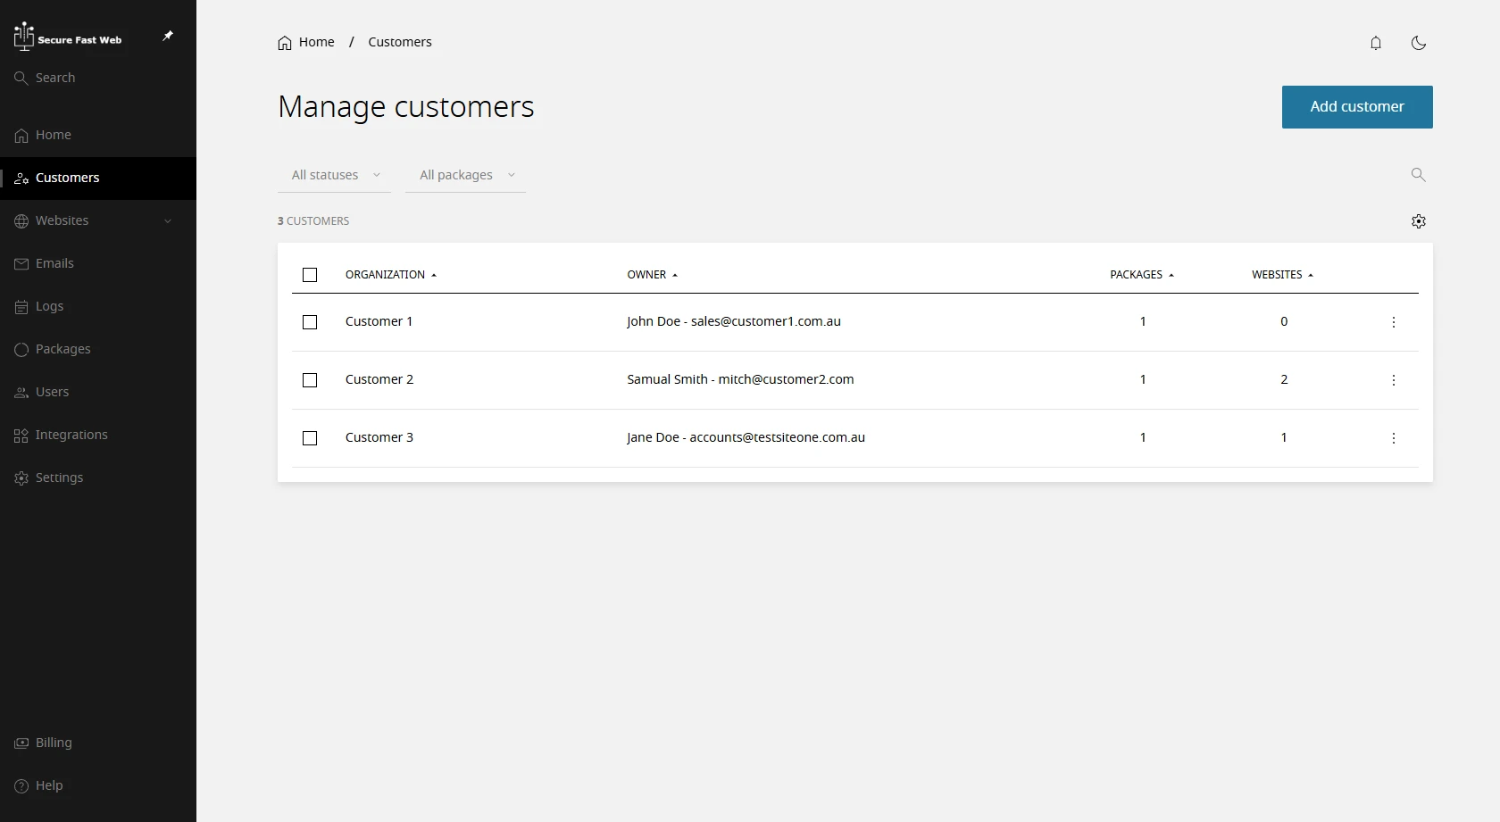Viewport: 1500px width, 822px height.
Task: Open the All packages filter dropdown
Action: [x=465, y=175]
